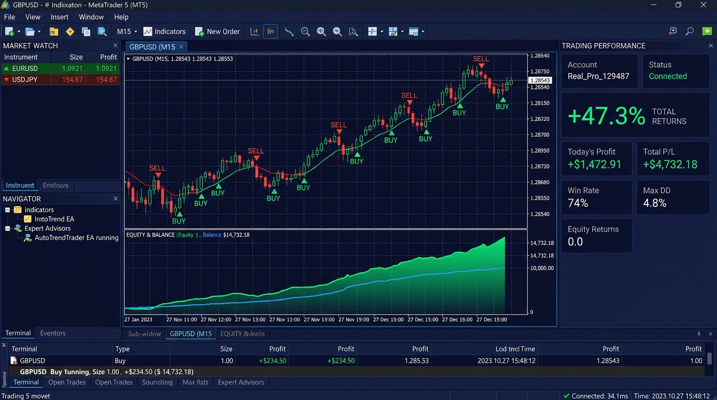Click the Real_Pro_129487 account name
This screenshot has width=717, height=400.
(x=598, y=76)
